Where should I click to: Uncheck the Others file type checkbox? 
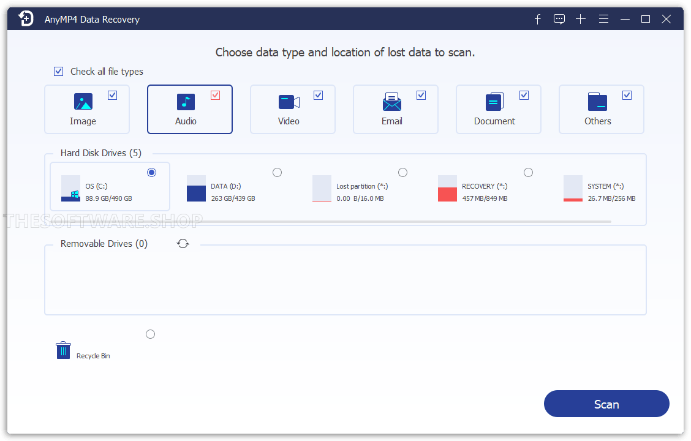[627, 95]
